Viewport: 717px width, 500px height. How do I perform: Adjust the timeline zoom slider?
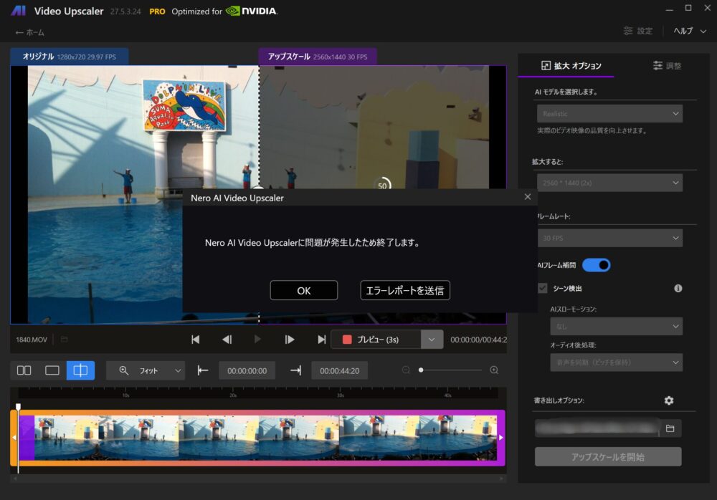pyautogui.click(x=421, y=370)
